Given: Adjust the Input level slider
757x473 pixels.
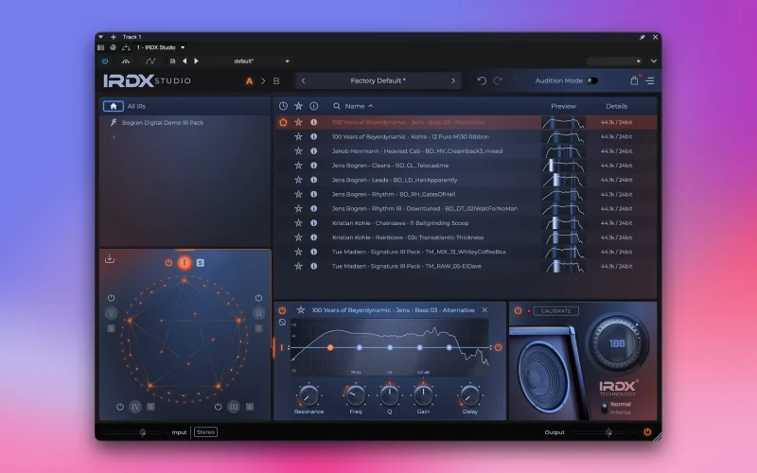Looking at the screenshot, I should coord(143,432).
